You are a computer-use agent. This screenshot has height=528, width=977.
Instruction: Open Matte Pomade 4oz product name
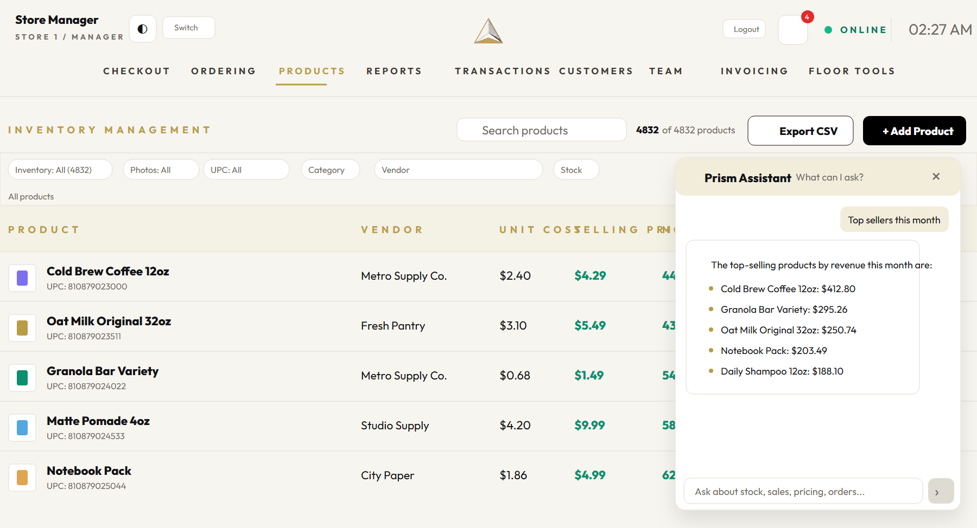point(98,421)
